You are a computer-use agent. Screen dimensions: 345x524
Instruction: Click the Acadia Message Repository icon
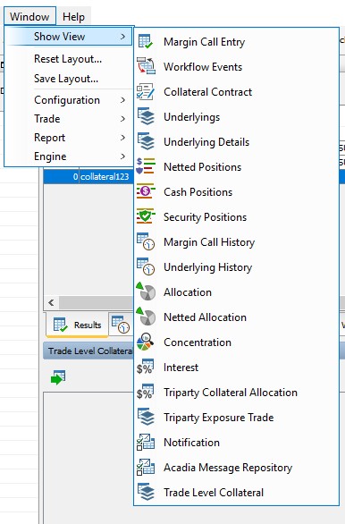[146, 467]
